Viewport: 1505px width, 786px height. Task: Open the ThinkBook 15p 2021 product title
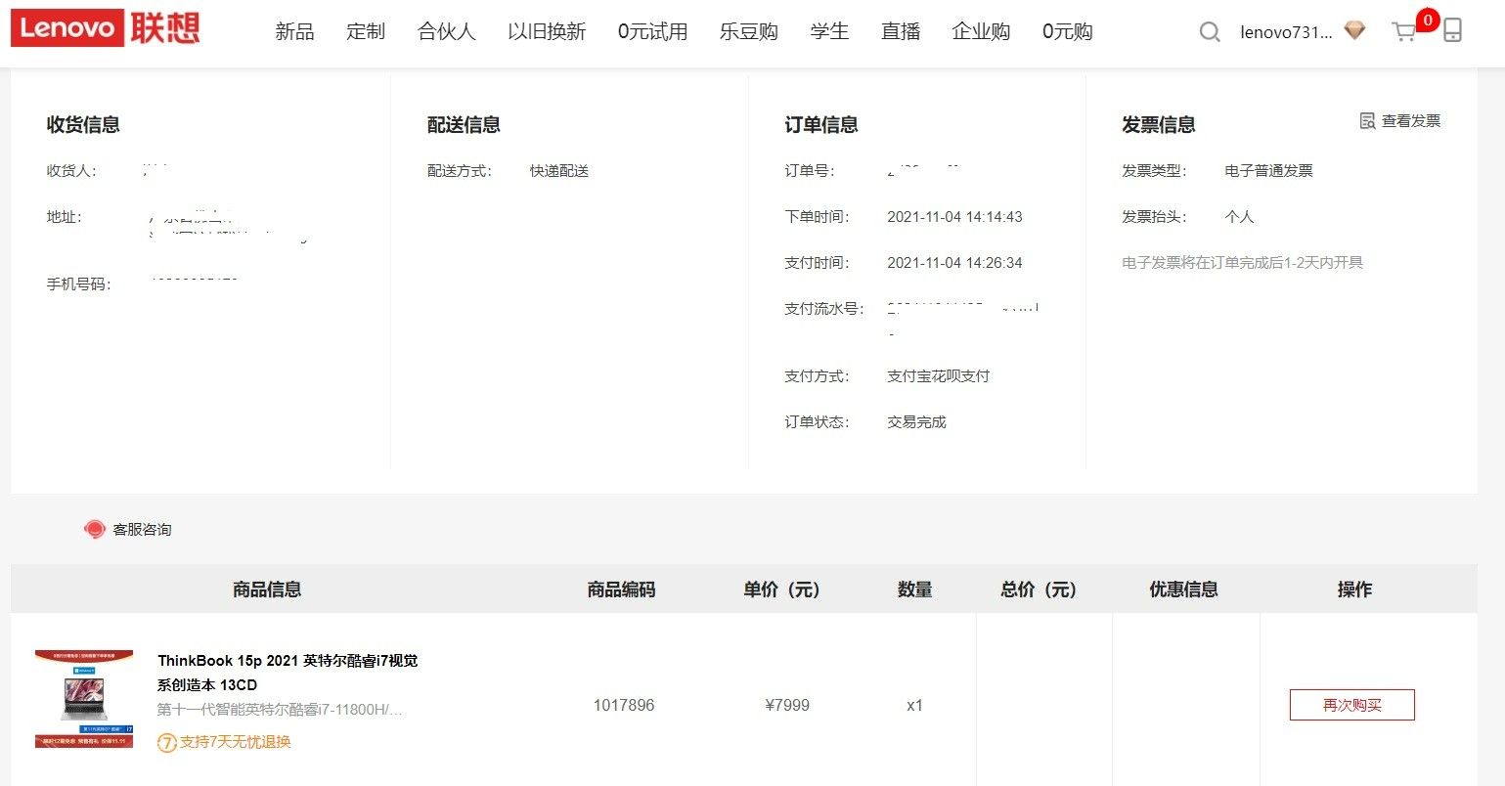(288, 673)
